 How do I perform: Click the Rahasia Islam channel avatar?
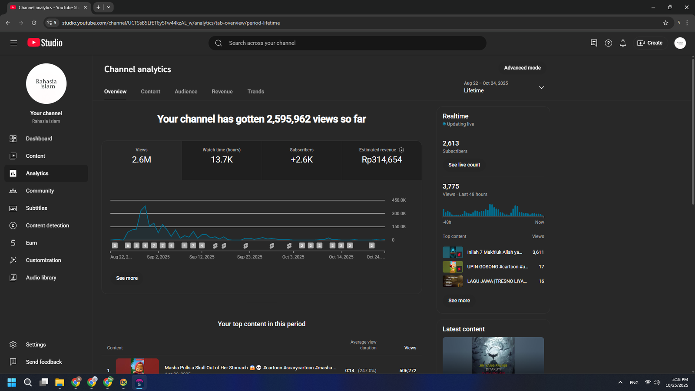click(x=46, y=83)
